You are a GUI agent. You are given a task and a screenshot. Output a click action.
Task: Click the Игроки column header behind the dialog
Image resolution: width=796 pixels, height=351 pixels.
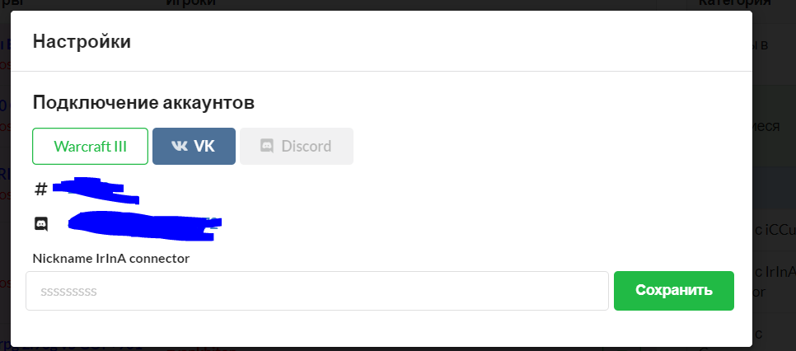[190, 3]
